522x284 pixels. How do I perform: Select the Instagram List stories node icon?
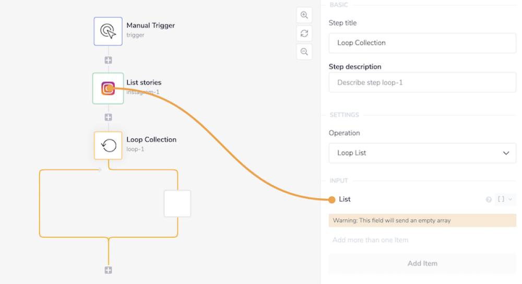point(108,88)
